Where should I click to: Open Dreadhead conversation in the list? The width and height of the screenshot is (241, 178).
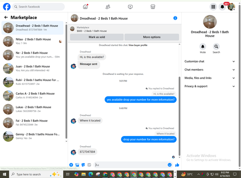click(33, 28)
